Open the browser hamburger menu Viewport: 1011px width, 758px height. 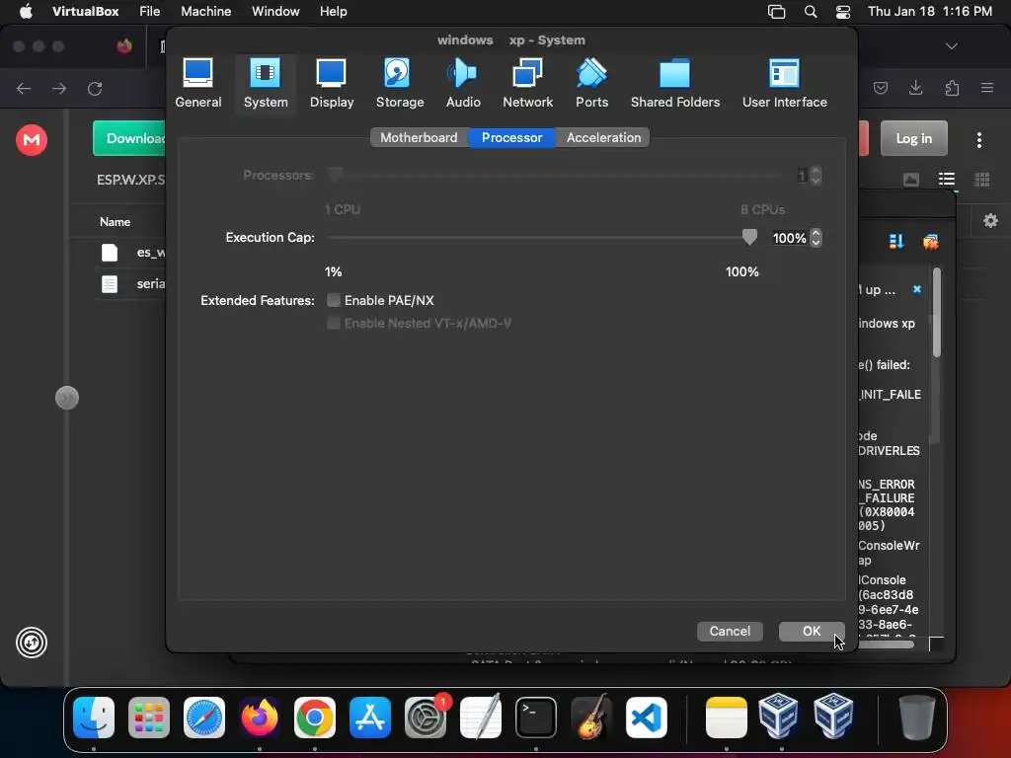tap(987, 88)
